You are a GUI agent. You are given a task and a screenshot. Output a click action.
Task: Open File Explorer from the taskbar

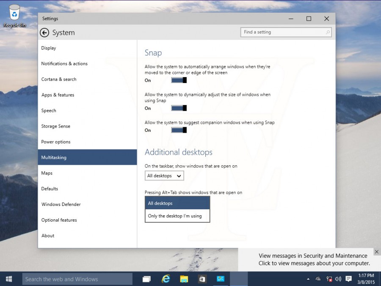click(184, 279)
